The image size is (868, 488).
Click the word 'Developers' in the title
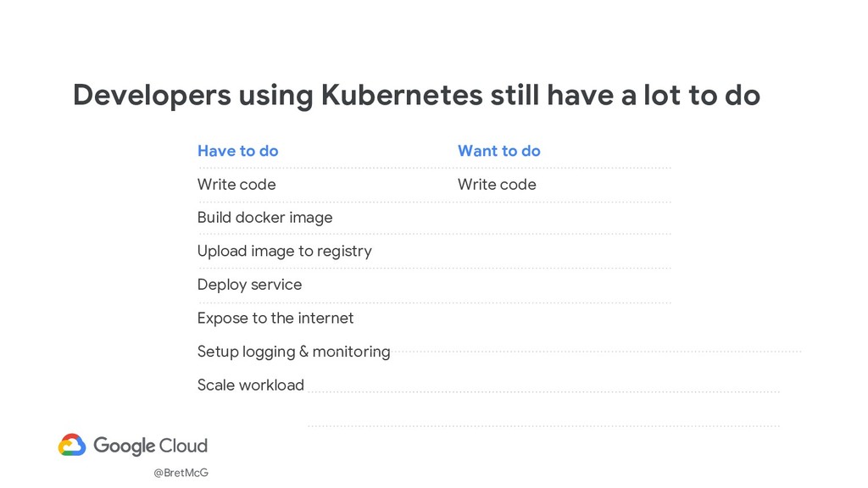tap(151, 96)
